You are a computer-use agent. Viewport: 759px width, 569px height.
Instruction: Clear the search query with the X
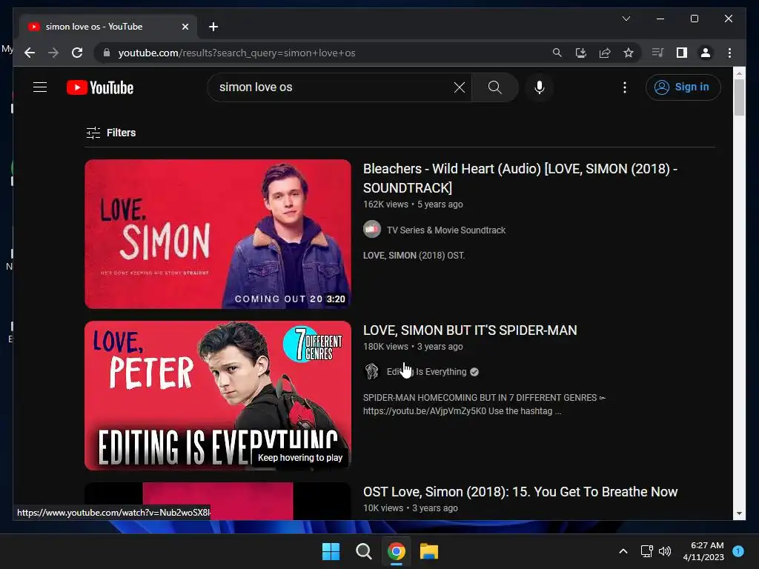tap(460, 87)
